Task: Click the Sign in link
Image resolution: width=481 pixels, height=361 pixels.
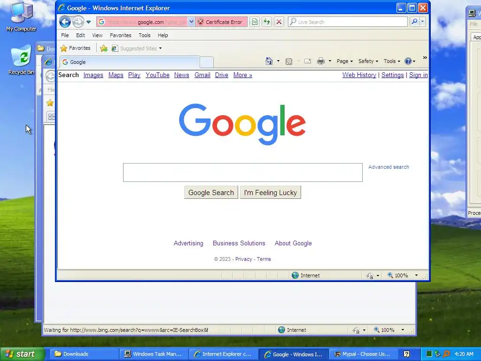Action: [418, 75]
